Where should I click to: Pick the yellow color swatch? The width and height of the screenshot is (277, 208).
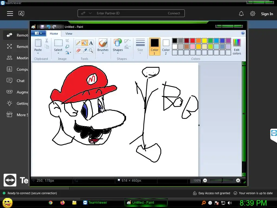[205, 41]
